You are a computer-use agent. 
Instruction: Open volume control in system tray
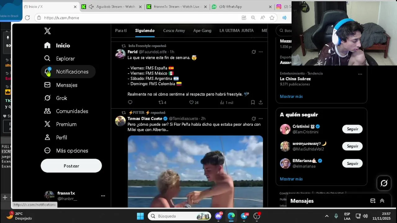(365, 216)
